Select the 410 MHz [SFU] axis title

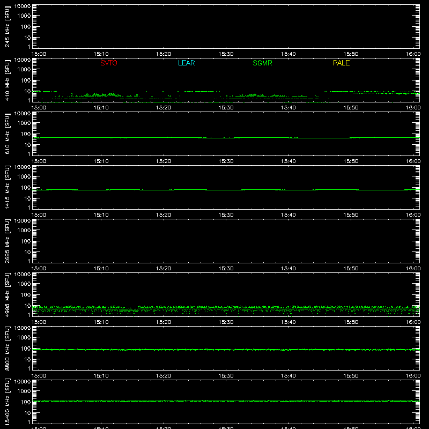point(7,80)
